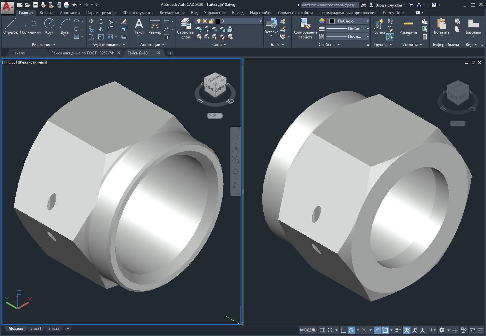Screen dimensions: 486x336
Task: Open the annotation scale 1:1 dropdown
Action: [x=432, y=330]
